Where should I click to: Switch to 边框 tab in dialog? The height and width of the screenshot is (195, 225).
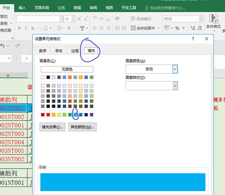coord(75,51)
